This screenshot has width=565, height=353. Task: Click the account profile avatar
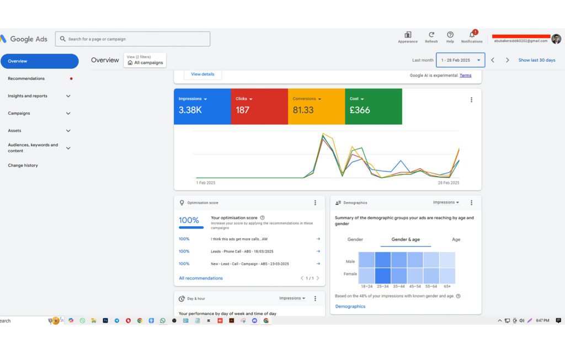tap(556, 39)
